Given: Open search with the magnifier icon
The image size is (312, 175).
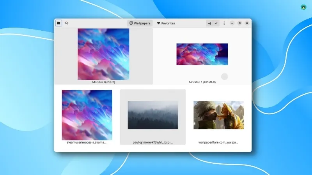Looking at the screenshot, I should click(67, 23).
